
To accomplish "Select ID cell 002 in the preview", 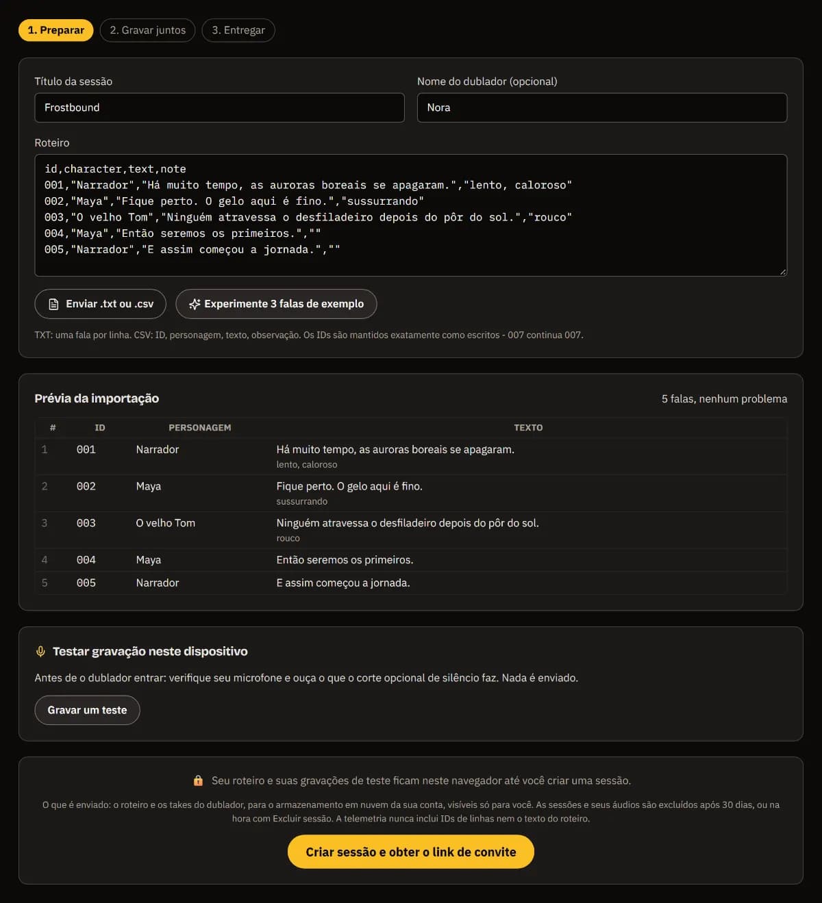I will point(86,486).
